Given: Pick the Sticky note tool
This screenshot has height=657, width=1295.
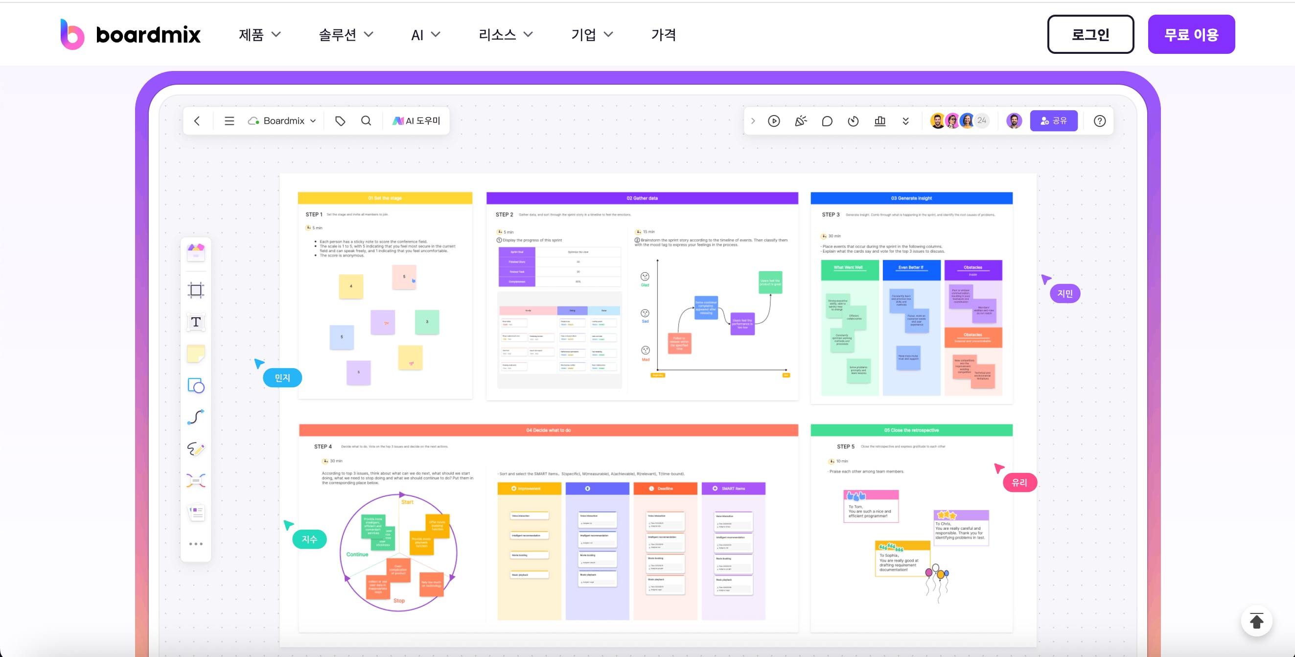Looking at the screenshot, I should (x=196, y=353).
